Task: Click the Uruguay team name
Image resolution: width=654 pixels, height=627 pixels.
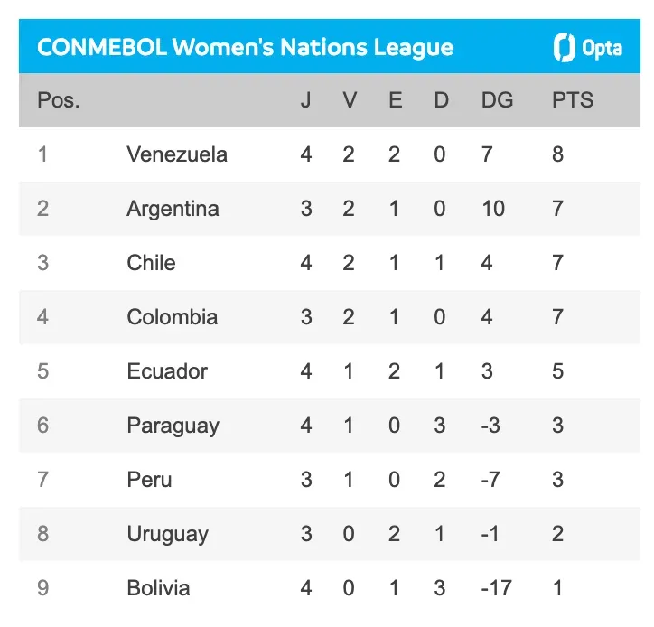Action: (x=167, y=534)
